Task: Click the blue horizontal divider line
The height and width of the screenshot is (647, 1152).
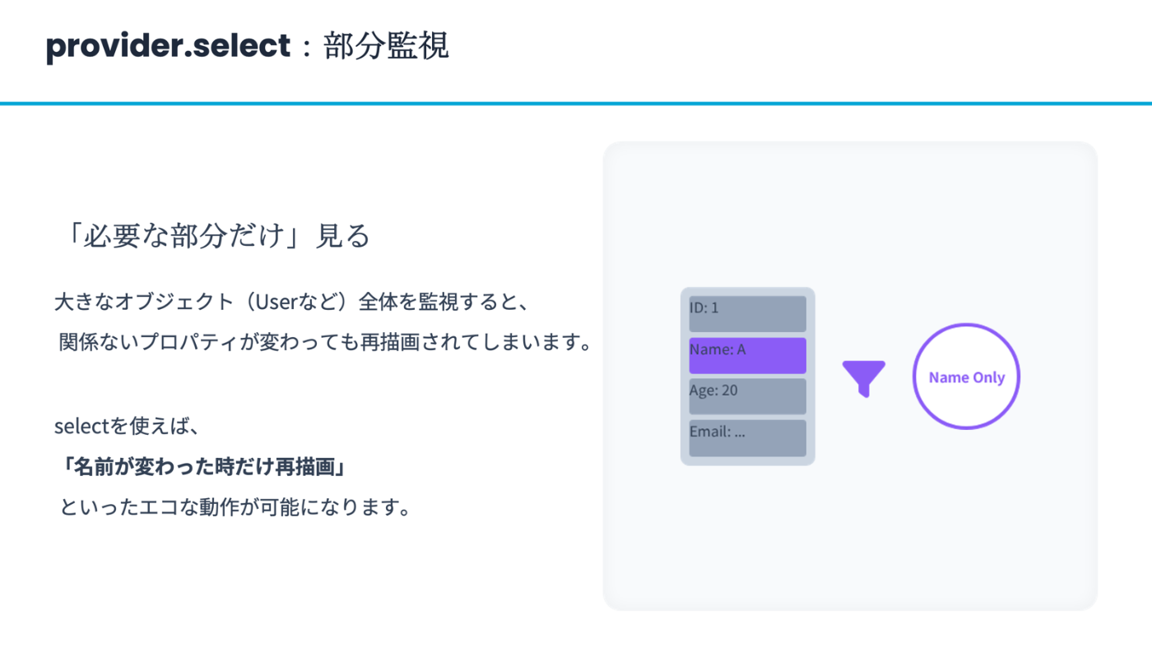Action: [576, 104]
